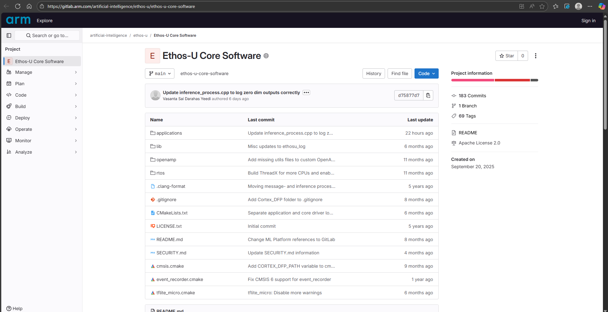
Task: Toggle the sidebar collapse icon
Action: (x=9, y=35)
